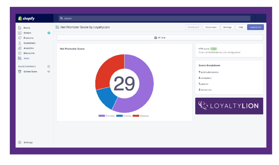Click the SALES CHANNELS section label
This screenshot has height=165, width=279.
pyautogui.click(x=27, y=66)
